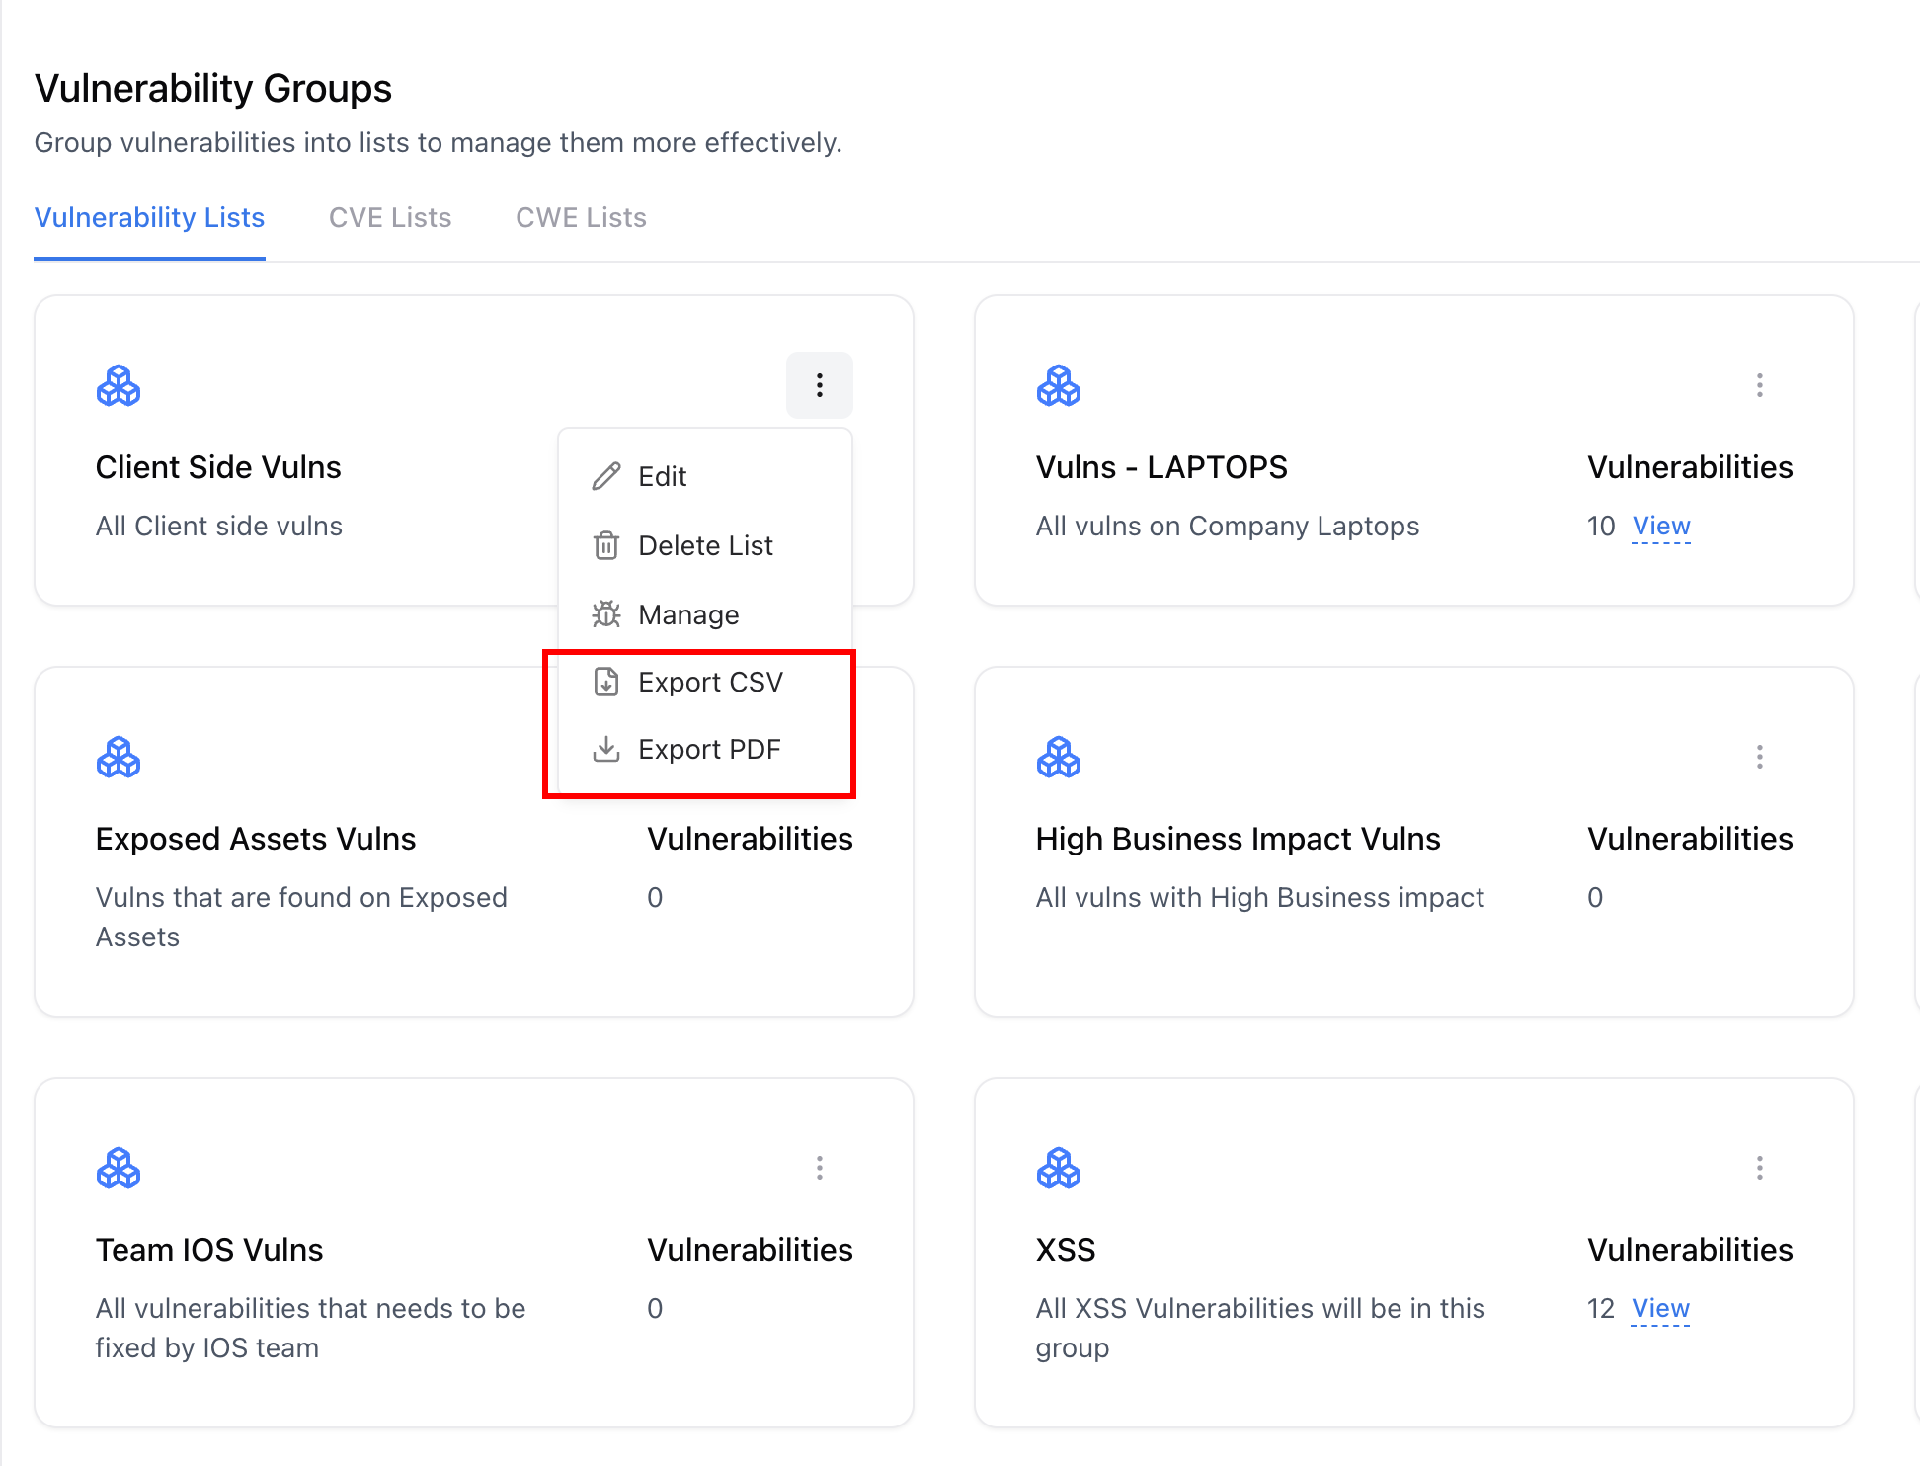Click the Export CSV file icon
Image resolution: width=1920 pixels, height=1466 pixels.
605,681
